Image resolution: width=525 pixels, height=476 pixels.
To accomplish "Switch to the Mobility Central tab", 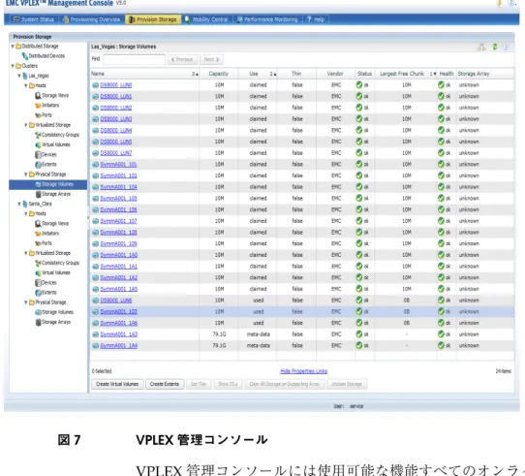I will (207, 19).
